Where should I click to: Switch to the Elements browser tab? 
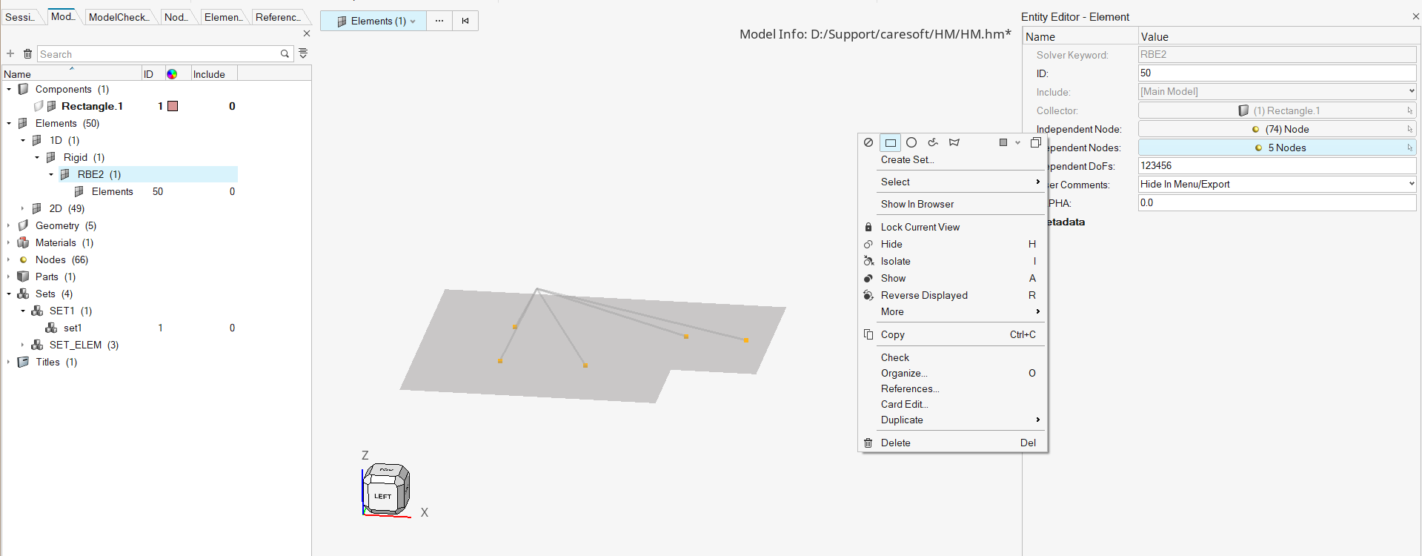point(223,17)
